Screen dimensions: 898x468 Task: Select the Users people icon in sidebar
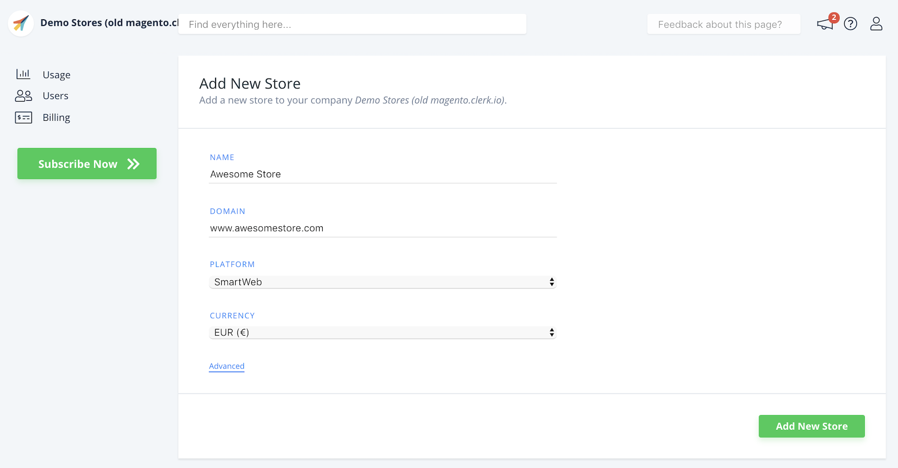(23, 95)
